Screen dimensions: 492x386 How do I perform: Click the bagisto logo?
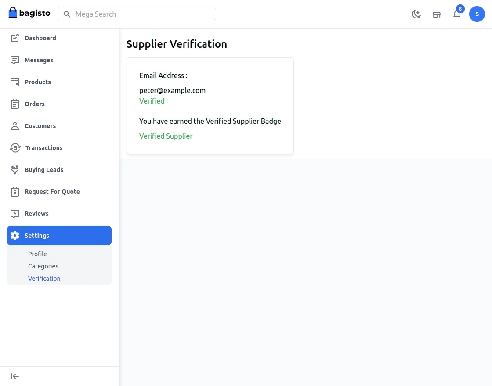(29, 13)
